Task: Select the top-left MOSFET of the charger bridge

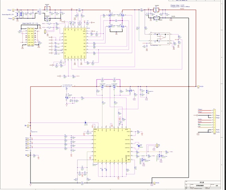Action: click(110, 15)
